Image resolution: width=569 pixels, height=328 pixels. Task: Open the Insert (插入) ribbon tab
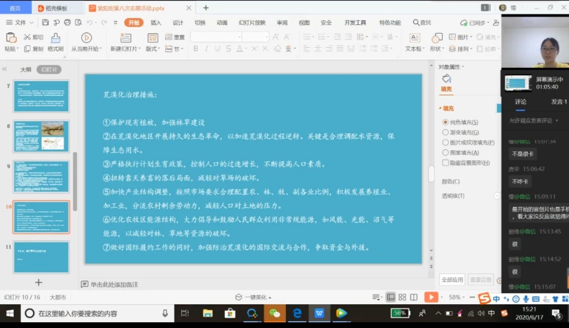click(x=156, y=23)
